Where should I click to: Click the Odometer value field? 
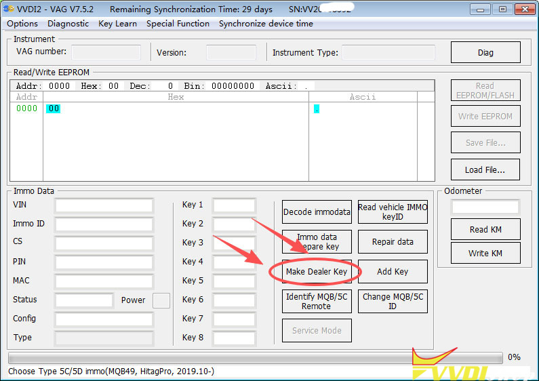point(485,207)
